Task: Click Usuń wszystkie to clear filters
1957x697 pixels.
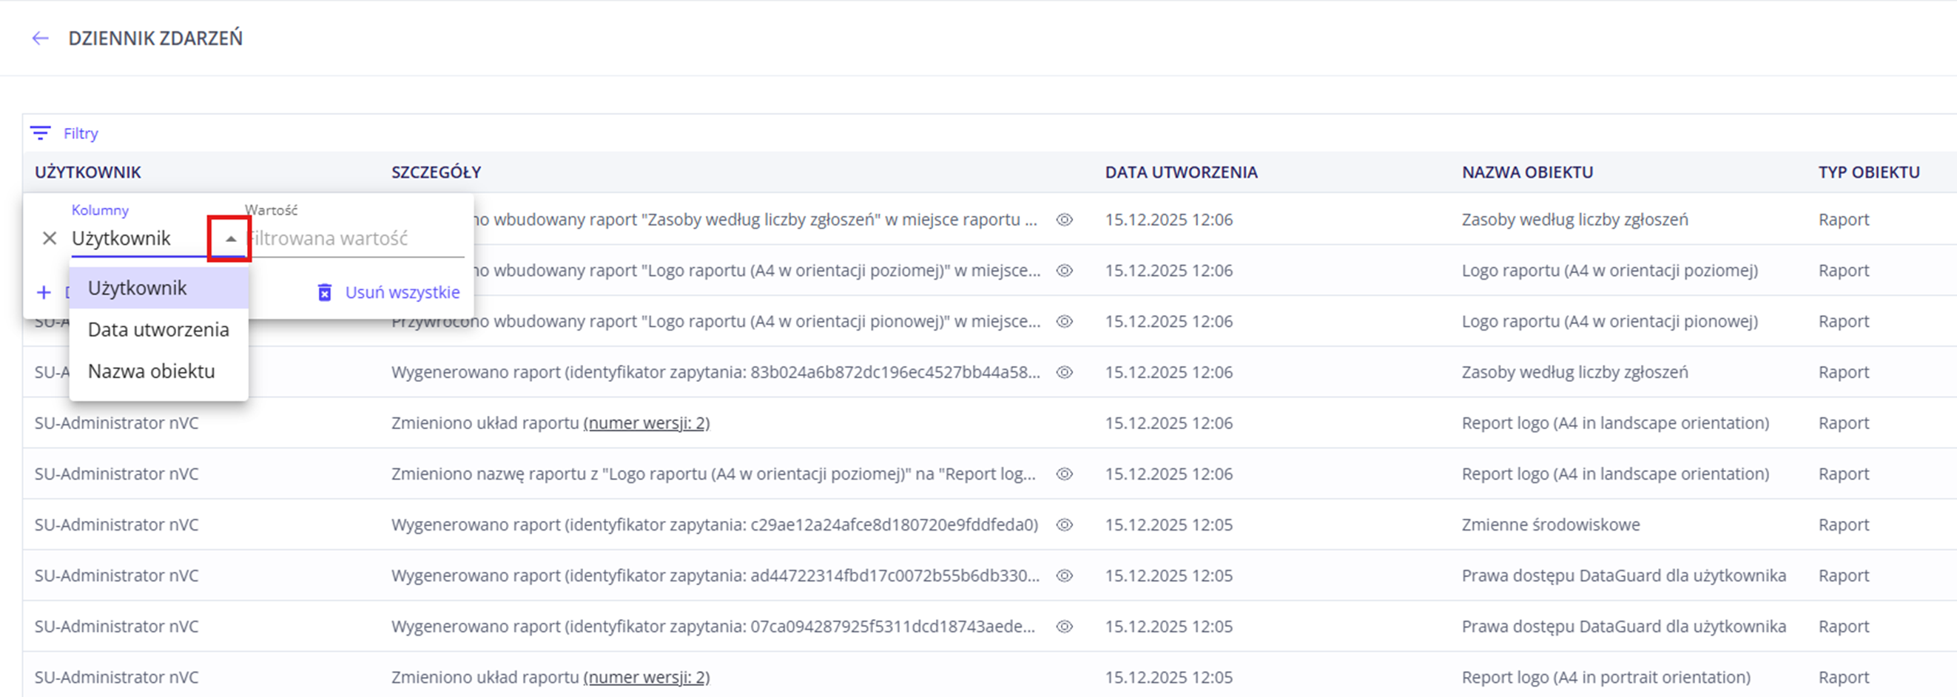Action: pos(402,292)
